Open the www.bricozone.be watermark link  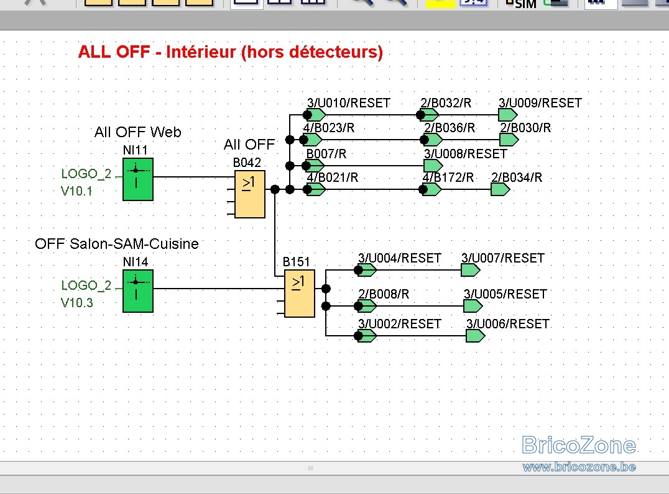pos(579,467)
